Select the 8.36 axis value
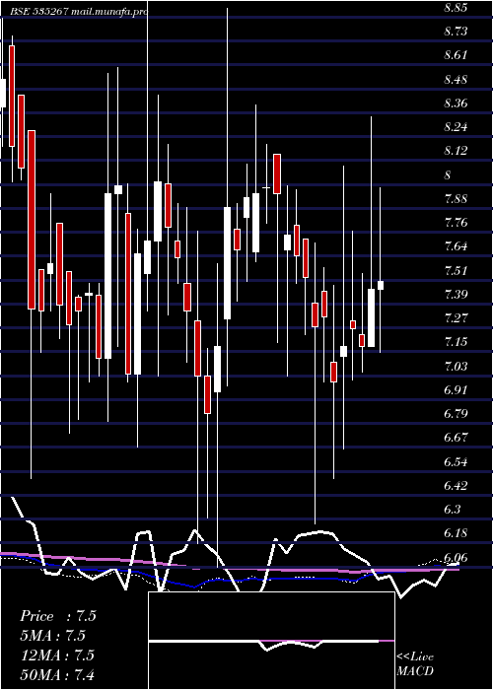This screenshot has height=690, width=493. pyautogui.click(x=456, y=103)
